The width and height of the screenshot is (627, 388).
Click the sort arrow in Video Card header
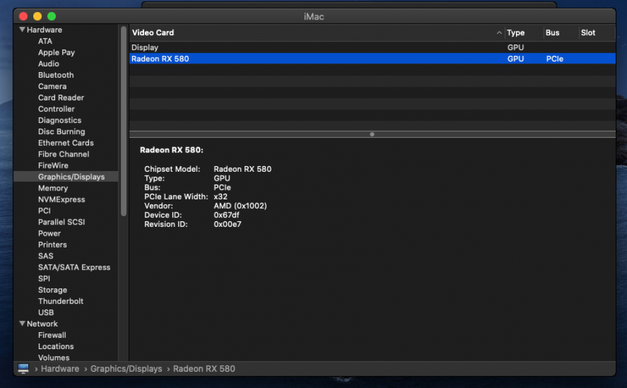pyautogui.click(x=499, y=33)
